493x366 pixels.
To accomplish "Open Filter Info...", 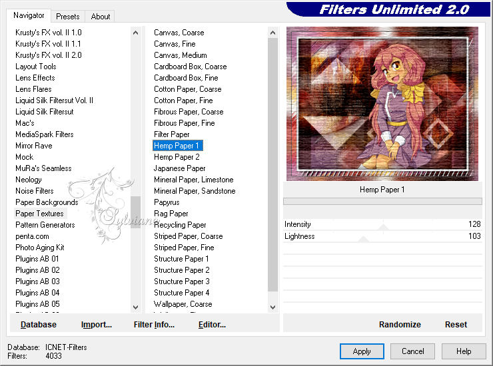I will (x=154, y=325).
